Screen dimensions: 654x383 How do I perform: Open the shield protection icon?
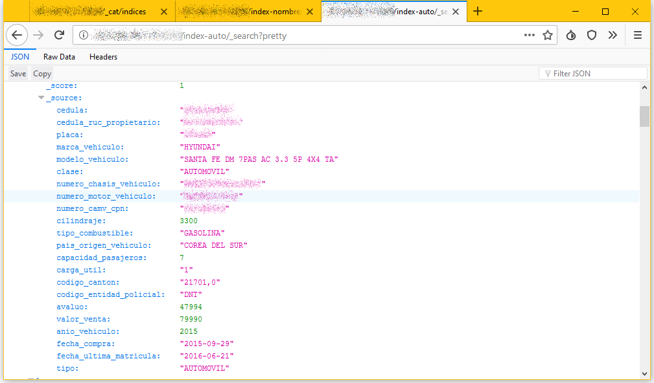tap(591, 36)
